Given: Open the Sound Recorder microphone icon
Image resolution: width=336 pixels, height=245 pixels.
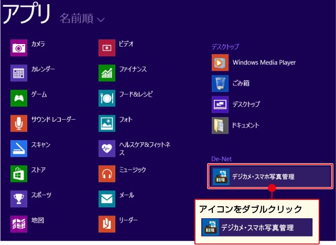Looking at the screenshot, I should pyautogui.click(x=19, y=123).
